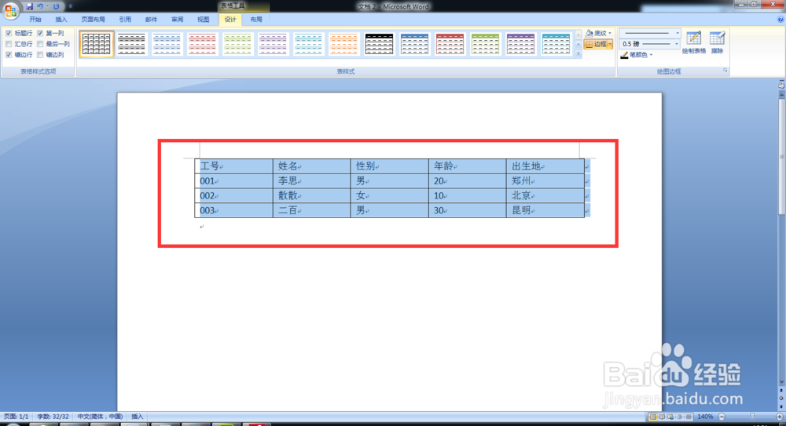
Task: Click the vertical scrollbar thumb
Action: point(781,156)
